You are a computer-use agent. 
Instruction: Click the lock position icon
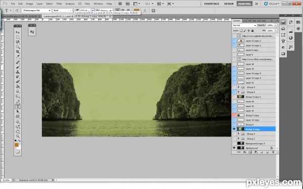[248, 30]
